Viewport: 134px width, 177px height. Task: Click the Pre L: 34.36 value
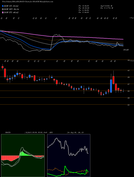click(84, 10)
